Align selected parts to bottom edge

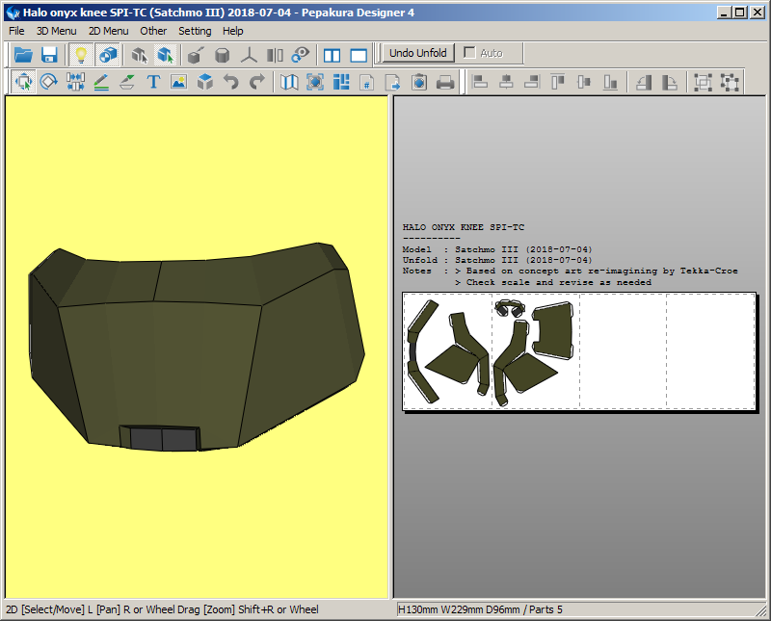point(610,82)
